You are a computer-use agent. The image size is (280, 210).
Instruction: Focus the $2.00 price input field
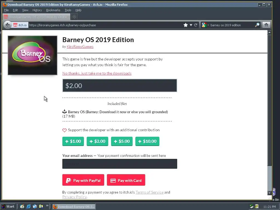(120, 86)
